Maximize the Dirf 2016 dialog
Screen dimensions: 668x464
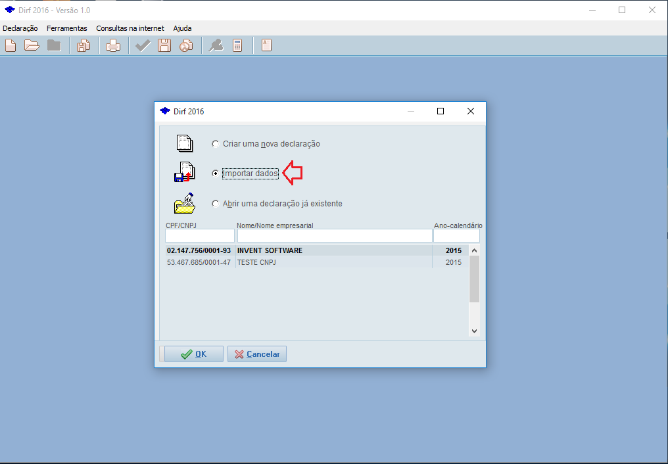441,111
